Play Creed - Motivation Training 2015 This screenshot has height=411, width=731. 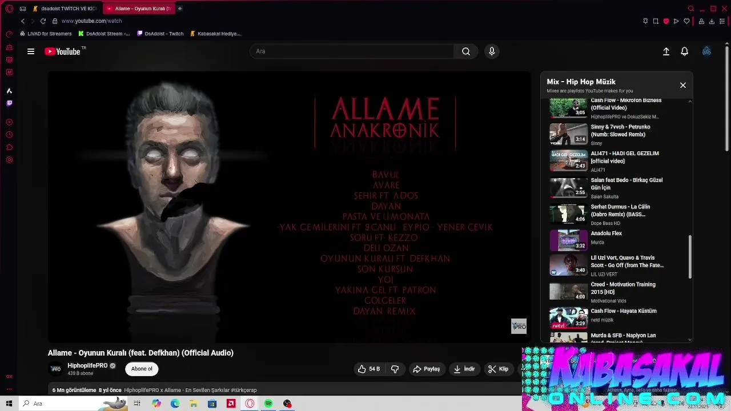tap(606, 292)
